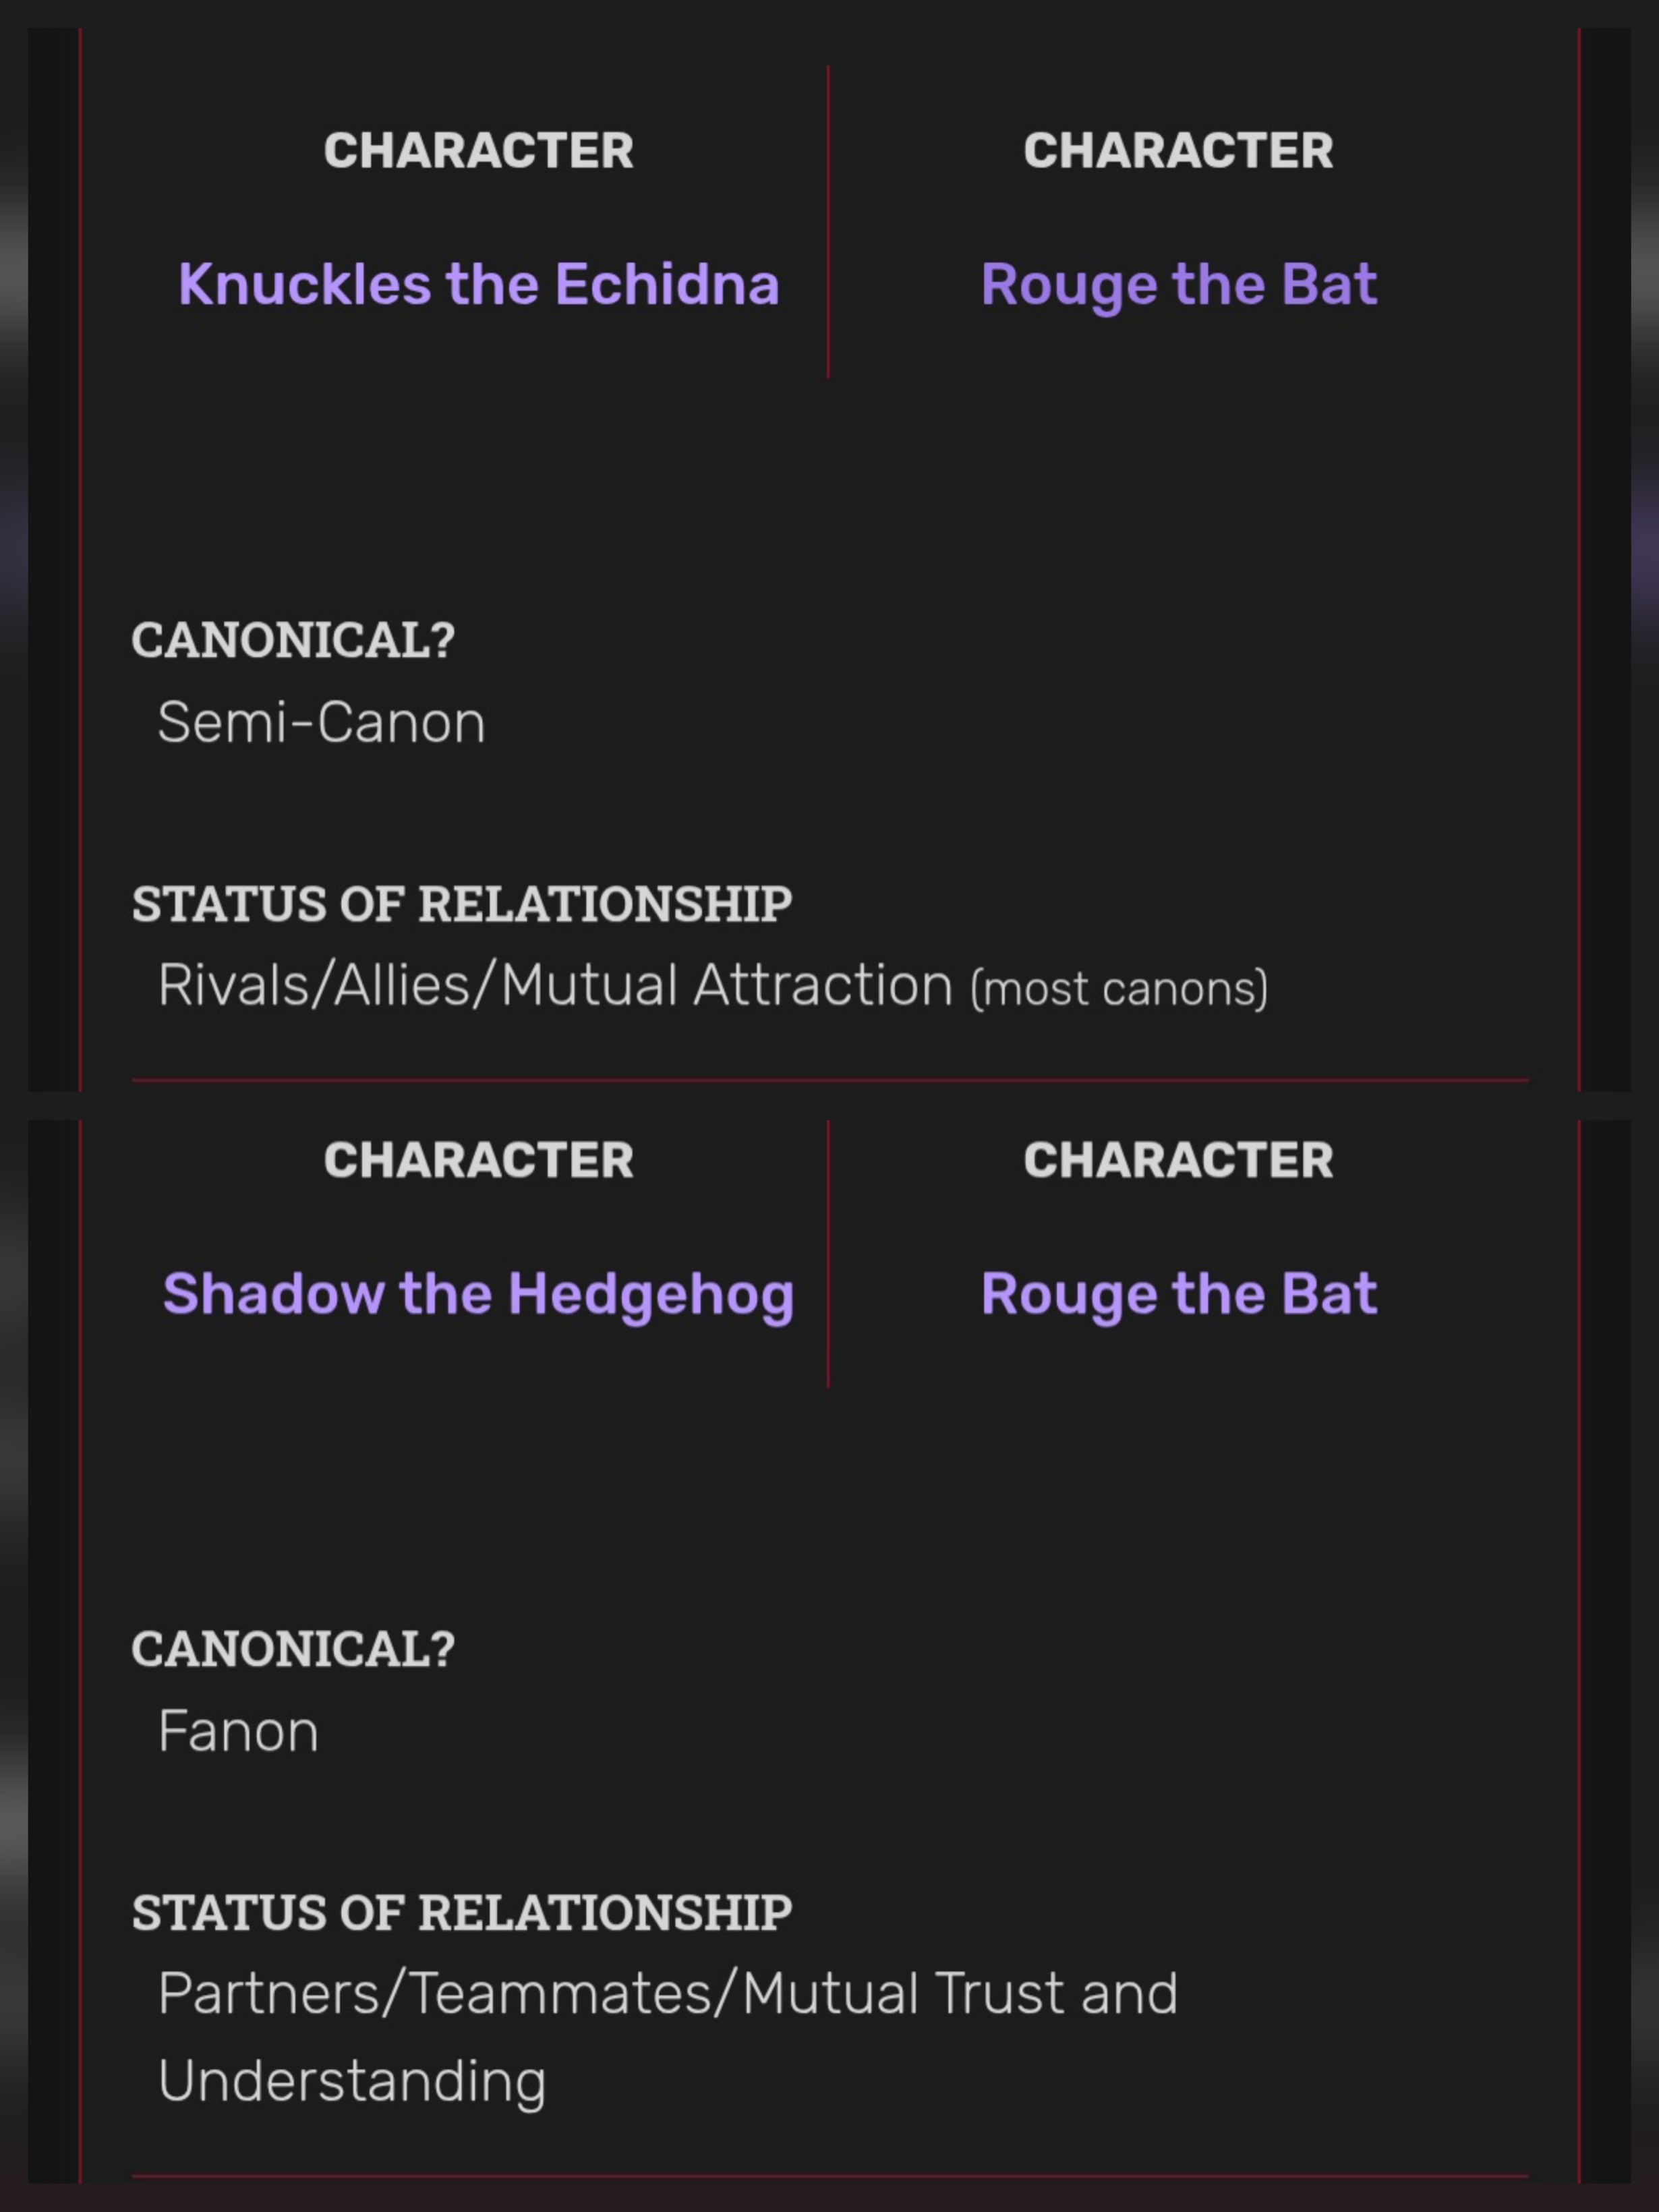The width and height of the screenshot is (1659, 2212).
Task: Click the CHARACTER heading above the second Rouge the Bat
Action: tap(1178, 1160)
